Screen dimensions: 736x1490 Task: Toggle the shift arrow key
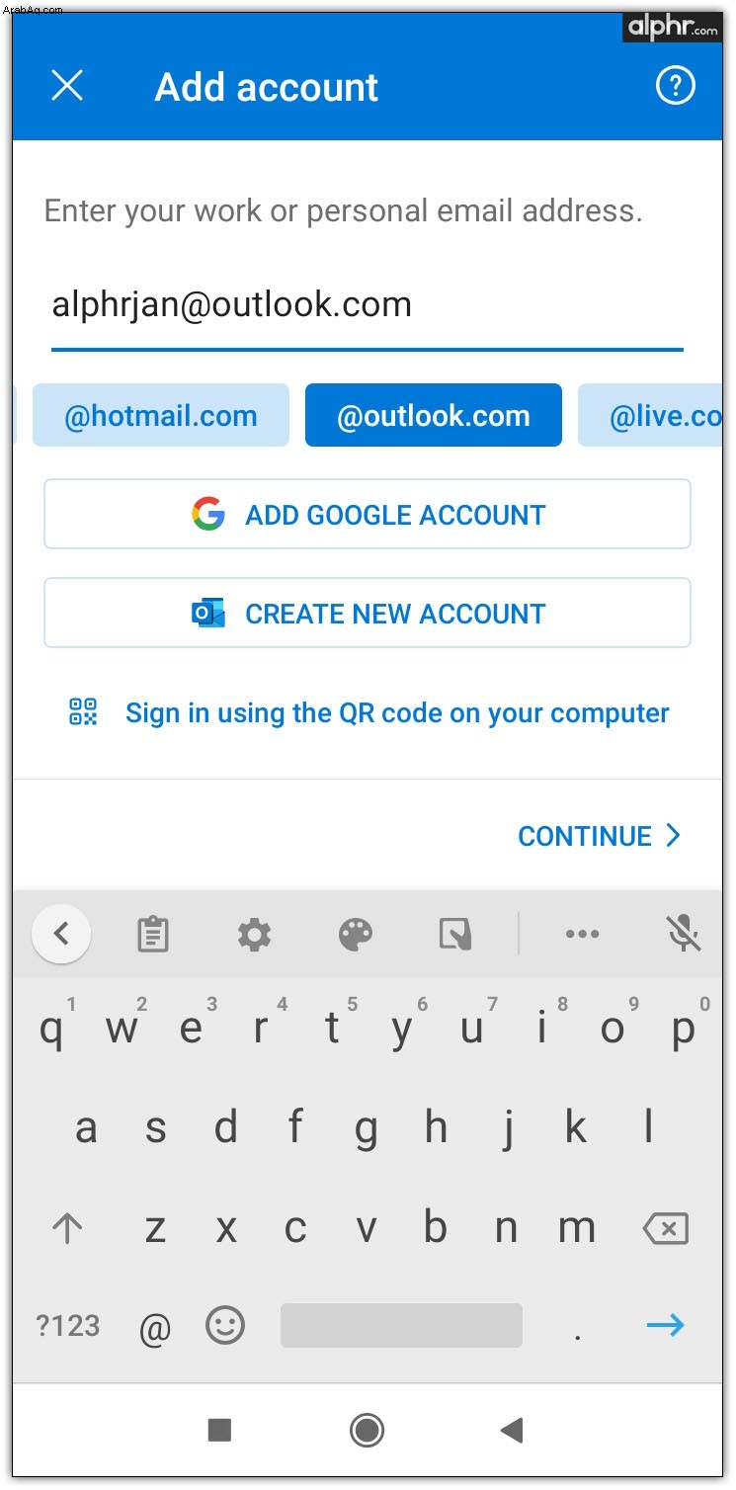[67, 1228]
